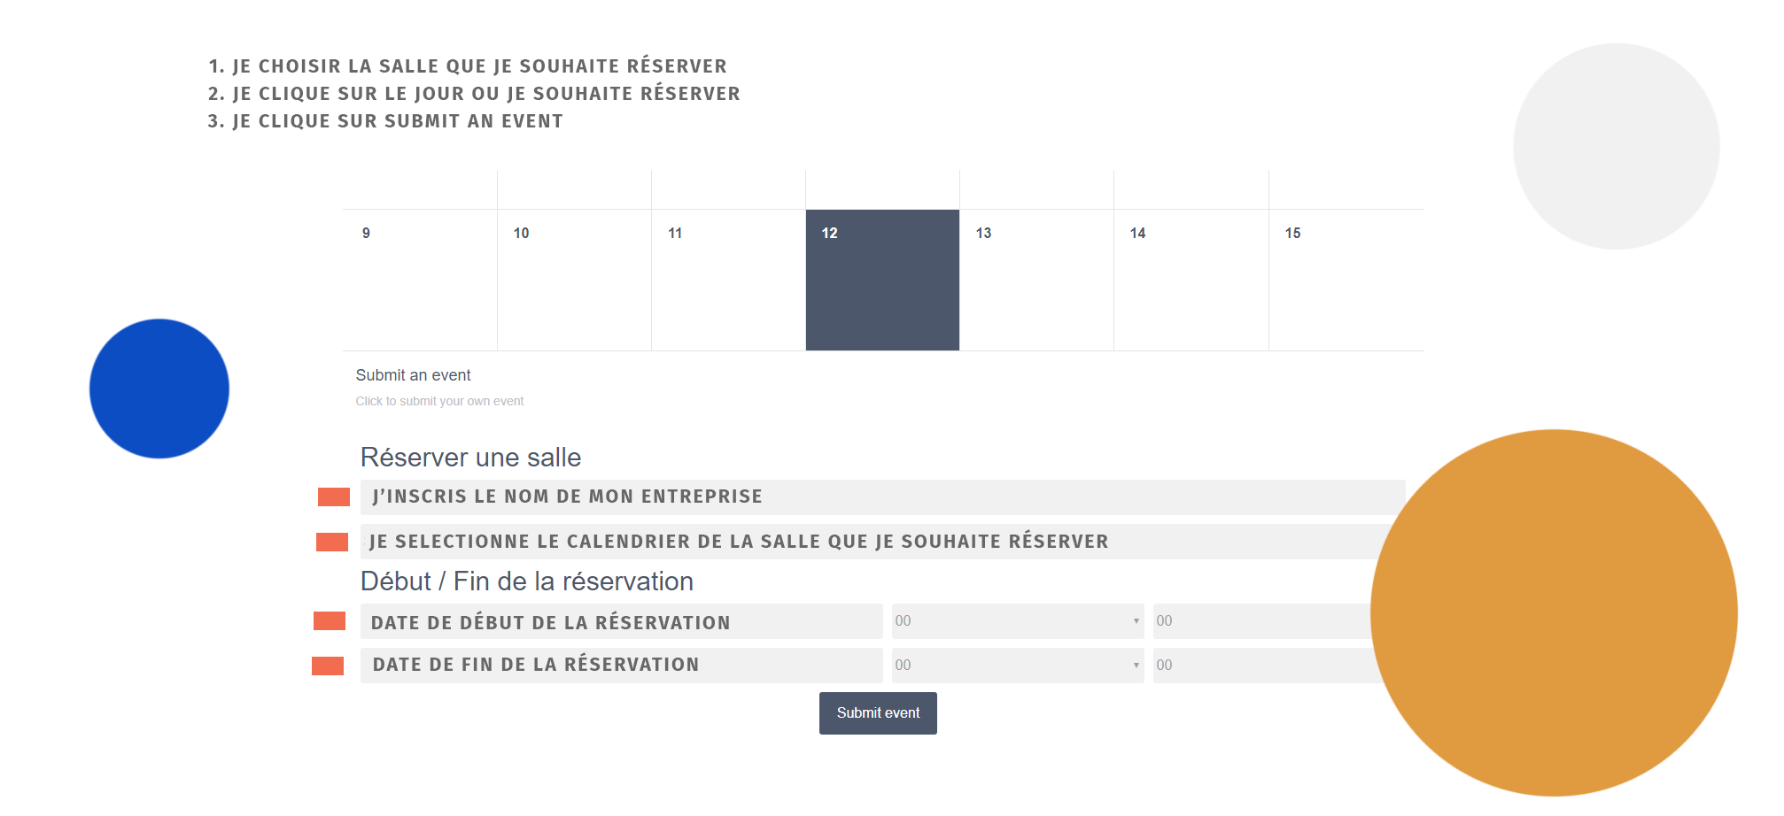This screenshot has width=1784, height=816.
Task: Select day 13 in the calendar
Action: [1036, 279]
